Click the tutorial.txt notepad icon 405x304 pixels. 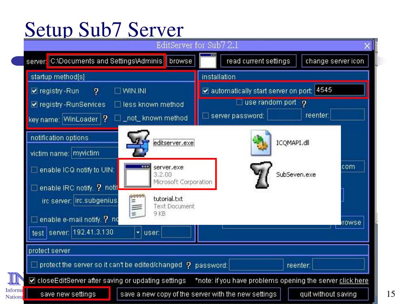point(137,206)
